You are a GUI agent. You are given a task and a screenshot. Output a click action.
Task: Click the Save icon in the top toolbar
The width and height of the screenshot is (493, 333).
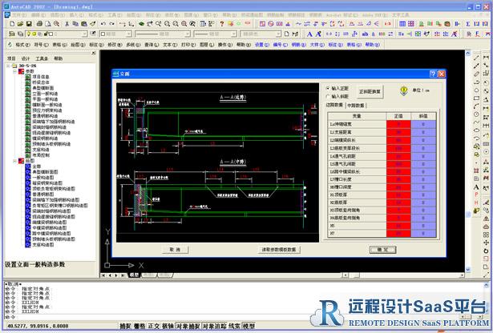coord(30,24)
